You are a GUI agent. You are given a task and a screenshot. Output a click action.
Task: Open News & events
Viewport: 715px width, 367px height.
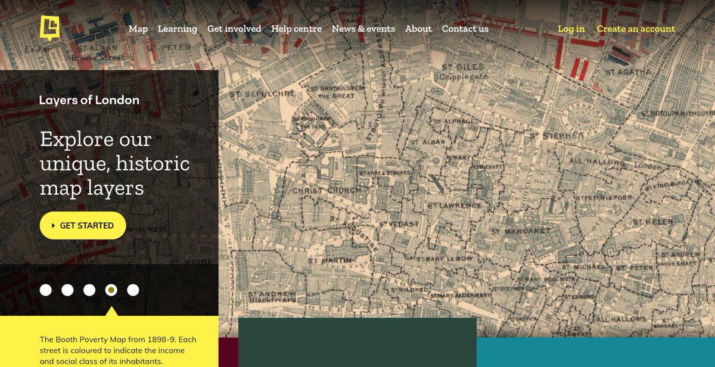[363, 28]
